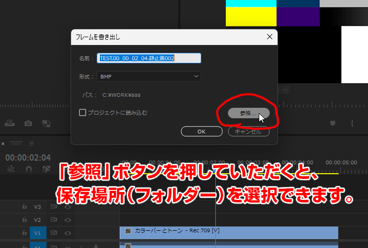This screenshot has height=248, width=368.
Task: Select the TEST sequence tab
Action: [x=16, y=143]
